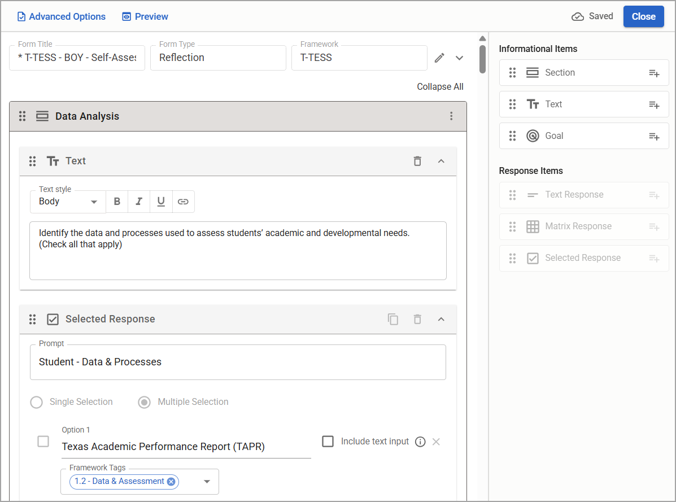Remove Option 1 with the X icon

pos(437,442)
